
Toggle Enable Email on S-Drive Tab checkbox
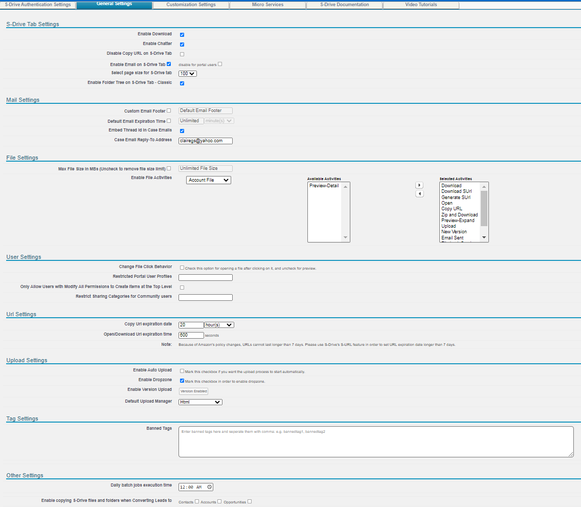[x=169, y=64]
